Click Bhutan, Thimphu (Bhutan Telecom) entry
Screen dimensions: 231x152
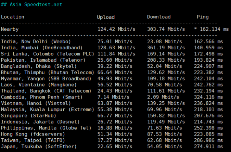[x=48, y=73]
